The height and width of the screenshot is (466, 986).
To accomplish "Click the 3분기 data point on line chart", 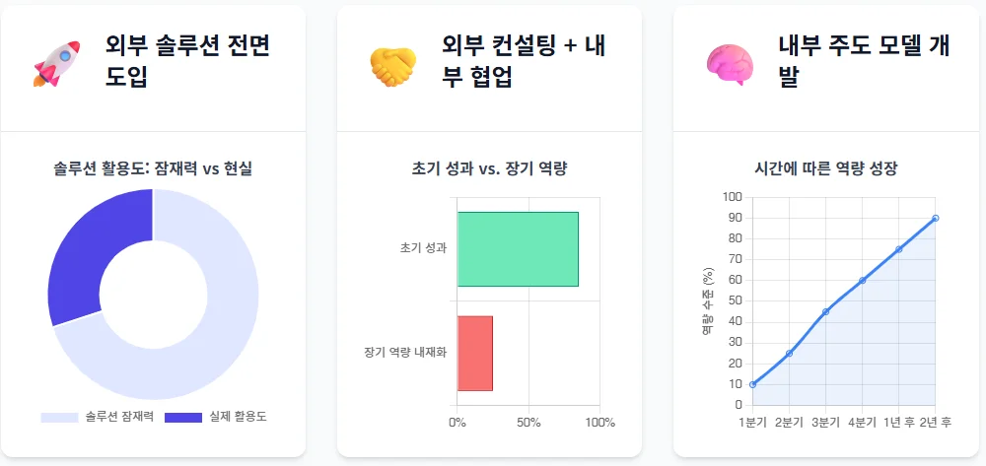I will tap(825, 311).
